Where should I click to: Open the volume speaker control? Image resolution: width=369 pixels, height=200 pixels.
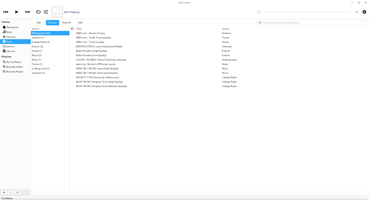point(357,12)
